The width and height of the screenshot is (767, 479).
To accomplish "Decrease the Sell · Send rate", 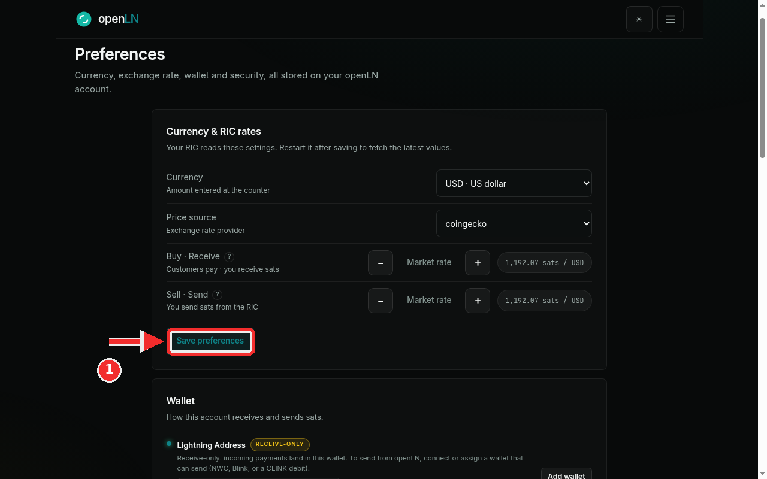I will point(381,301).
